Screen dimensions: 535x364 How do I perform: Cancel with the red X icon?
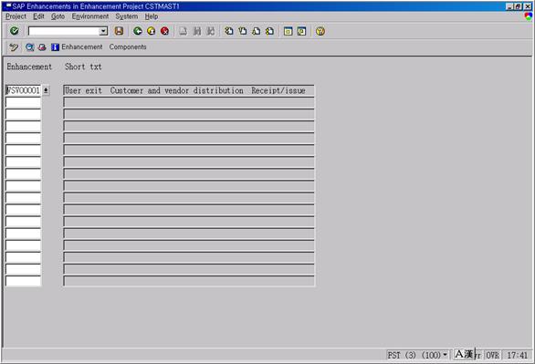pyautogui.click(x=164, y=31)
